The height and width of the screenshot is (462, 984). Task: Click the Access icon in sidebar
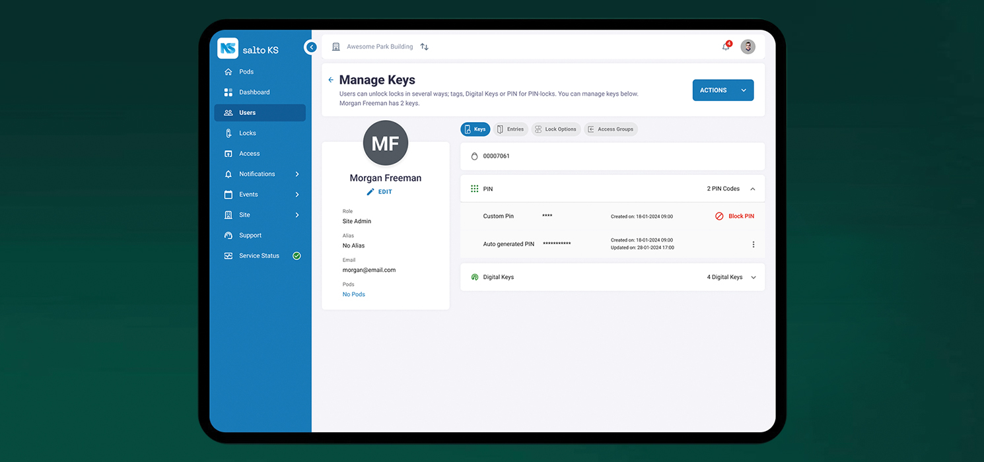coord(228,154)
